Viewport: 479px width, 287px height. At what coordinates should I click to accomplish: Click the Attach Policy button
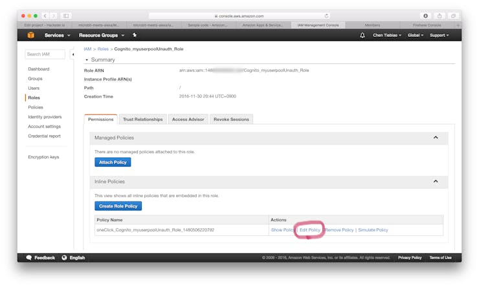click(x=113, y=162)
